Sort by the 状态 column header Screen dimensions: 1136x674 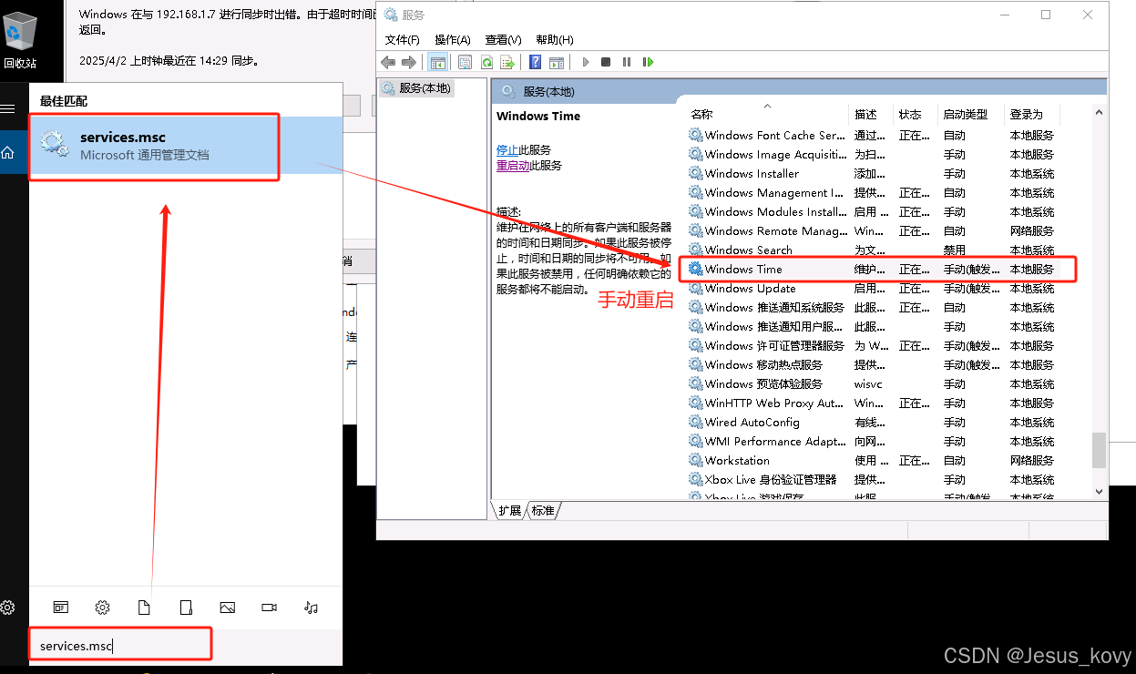click(916, 115)
